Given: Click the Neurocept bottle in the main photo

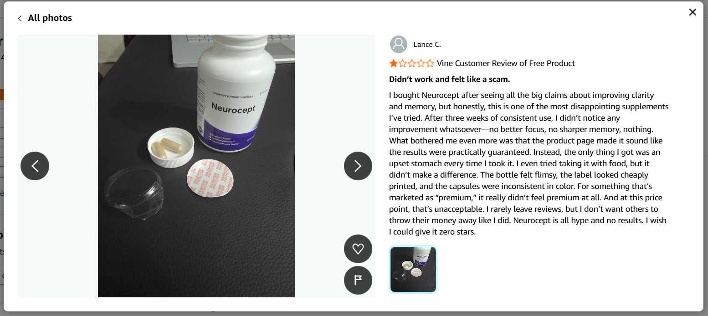Looking at the screenshot, I should (x=236, y=91).
